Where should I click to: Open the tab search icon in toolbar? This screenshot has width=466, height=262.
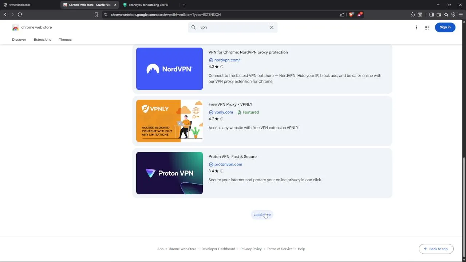click(420, 15)
